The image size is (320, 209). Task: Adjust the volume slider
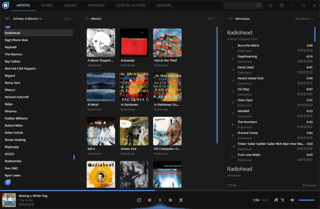[x=306, y=200]
